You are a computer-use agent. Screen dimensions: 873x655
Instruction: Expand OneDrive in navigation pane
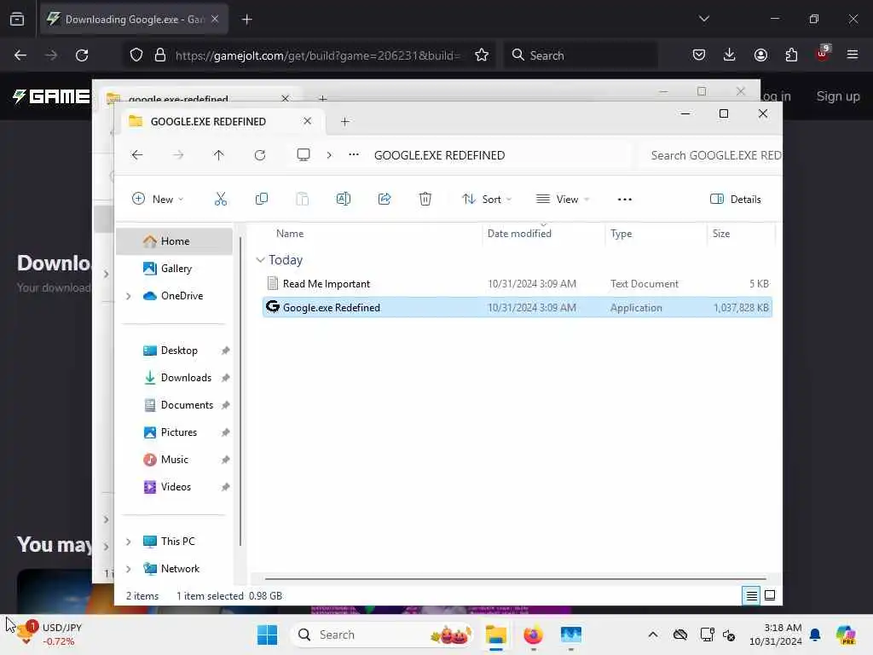(x=129, y=296)
